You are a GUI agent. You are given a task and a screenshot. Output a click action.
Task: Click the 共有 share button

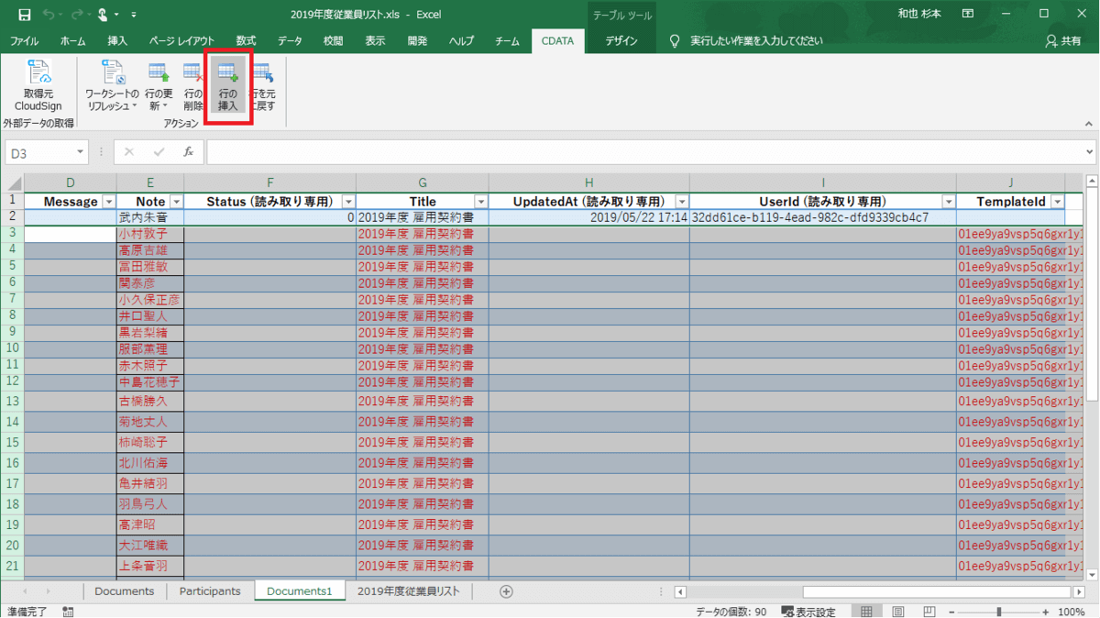coord(1063,41)
